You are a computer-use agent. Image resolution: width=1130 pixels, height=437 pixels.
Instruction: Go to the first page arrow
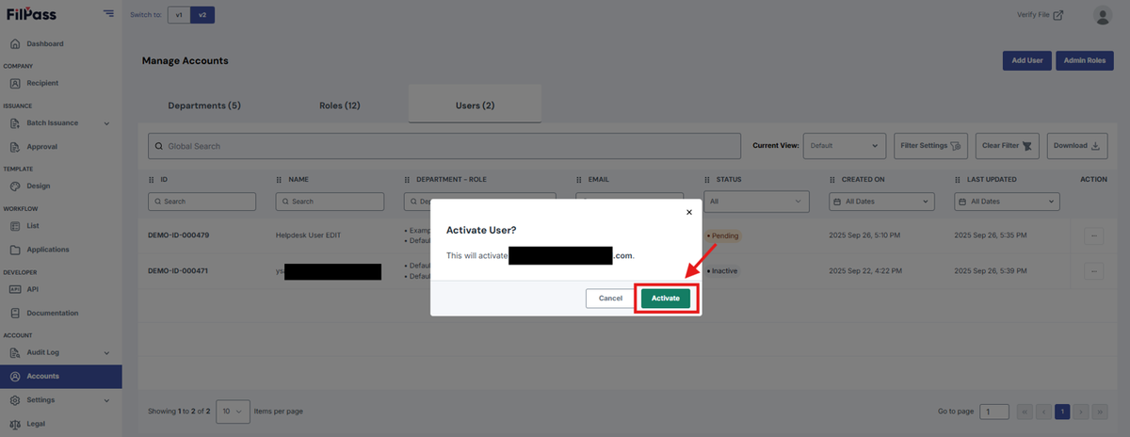1025,412
